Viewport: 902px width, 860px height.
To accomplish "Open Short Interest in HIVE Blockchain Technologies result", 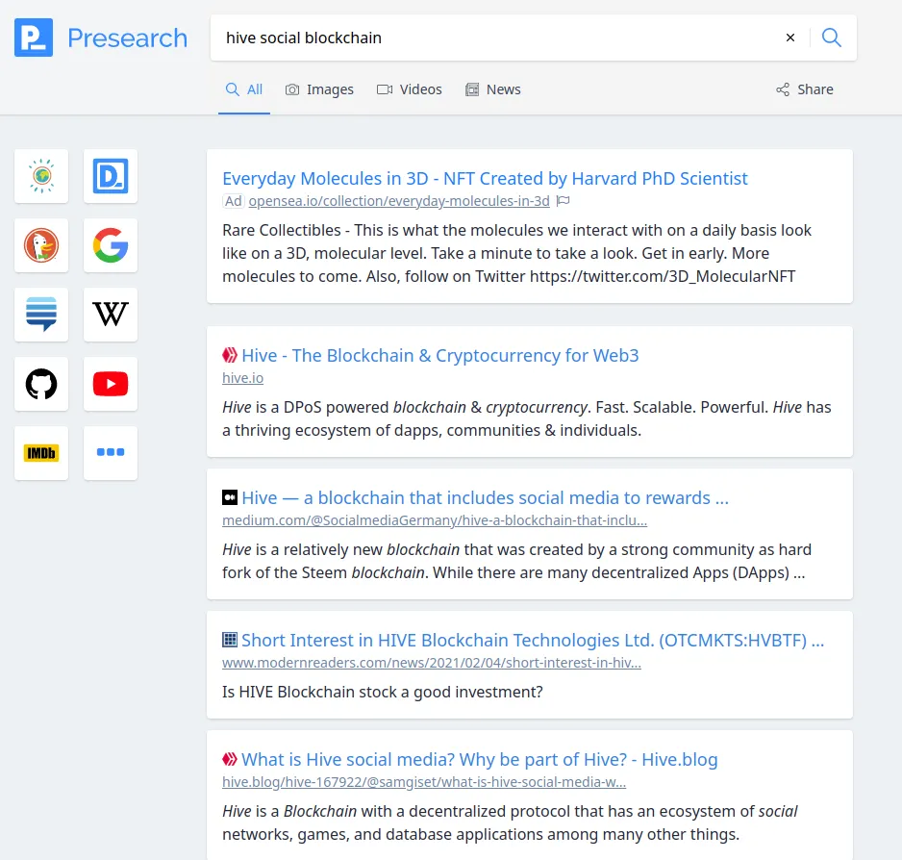I will point(533,640).
